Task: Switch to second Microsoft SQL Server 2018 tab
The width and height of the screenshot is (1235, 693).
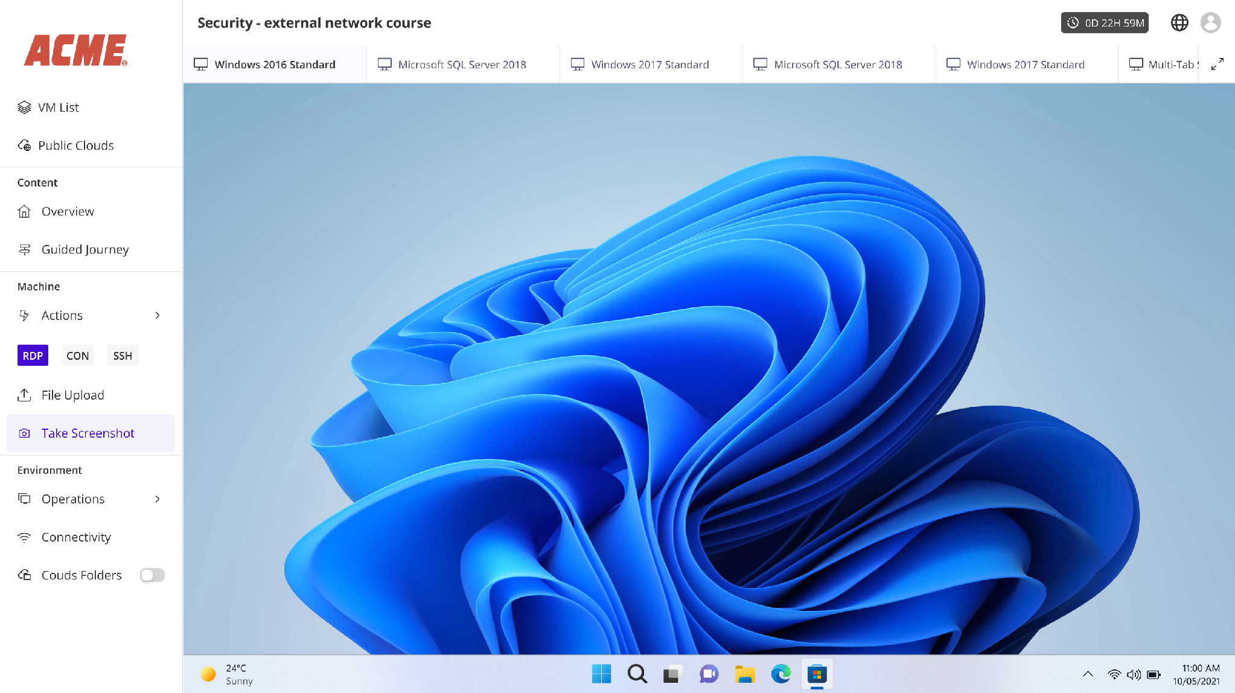Action: pos(838,64)
